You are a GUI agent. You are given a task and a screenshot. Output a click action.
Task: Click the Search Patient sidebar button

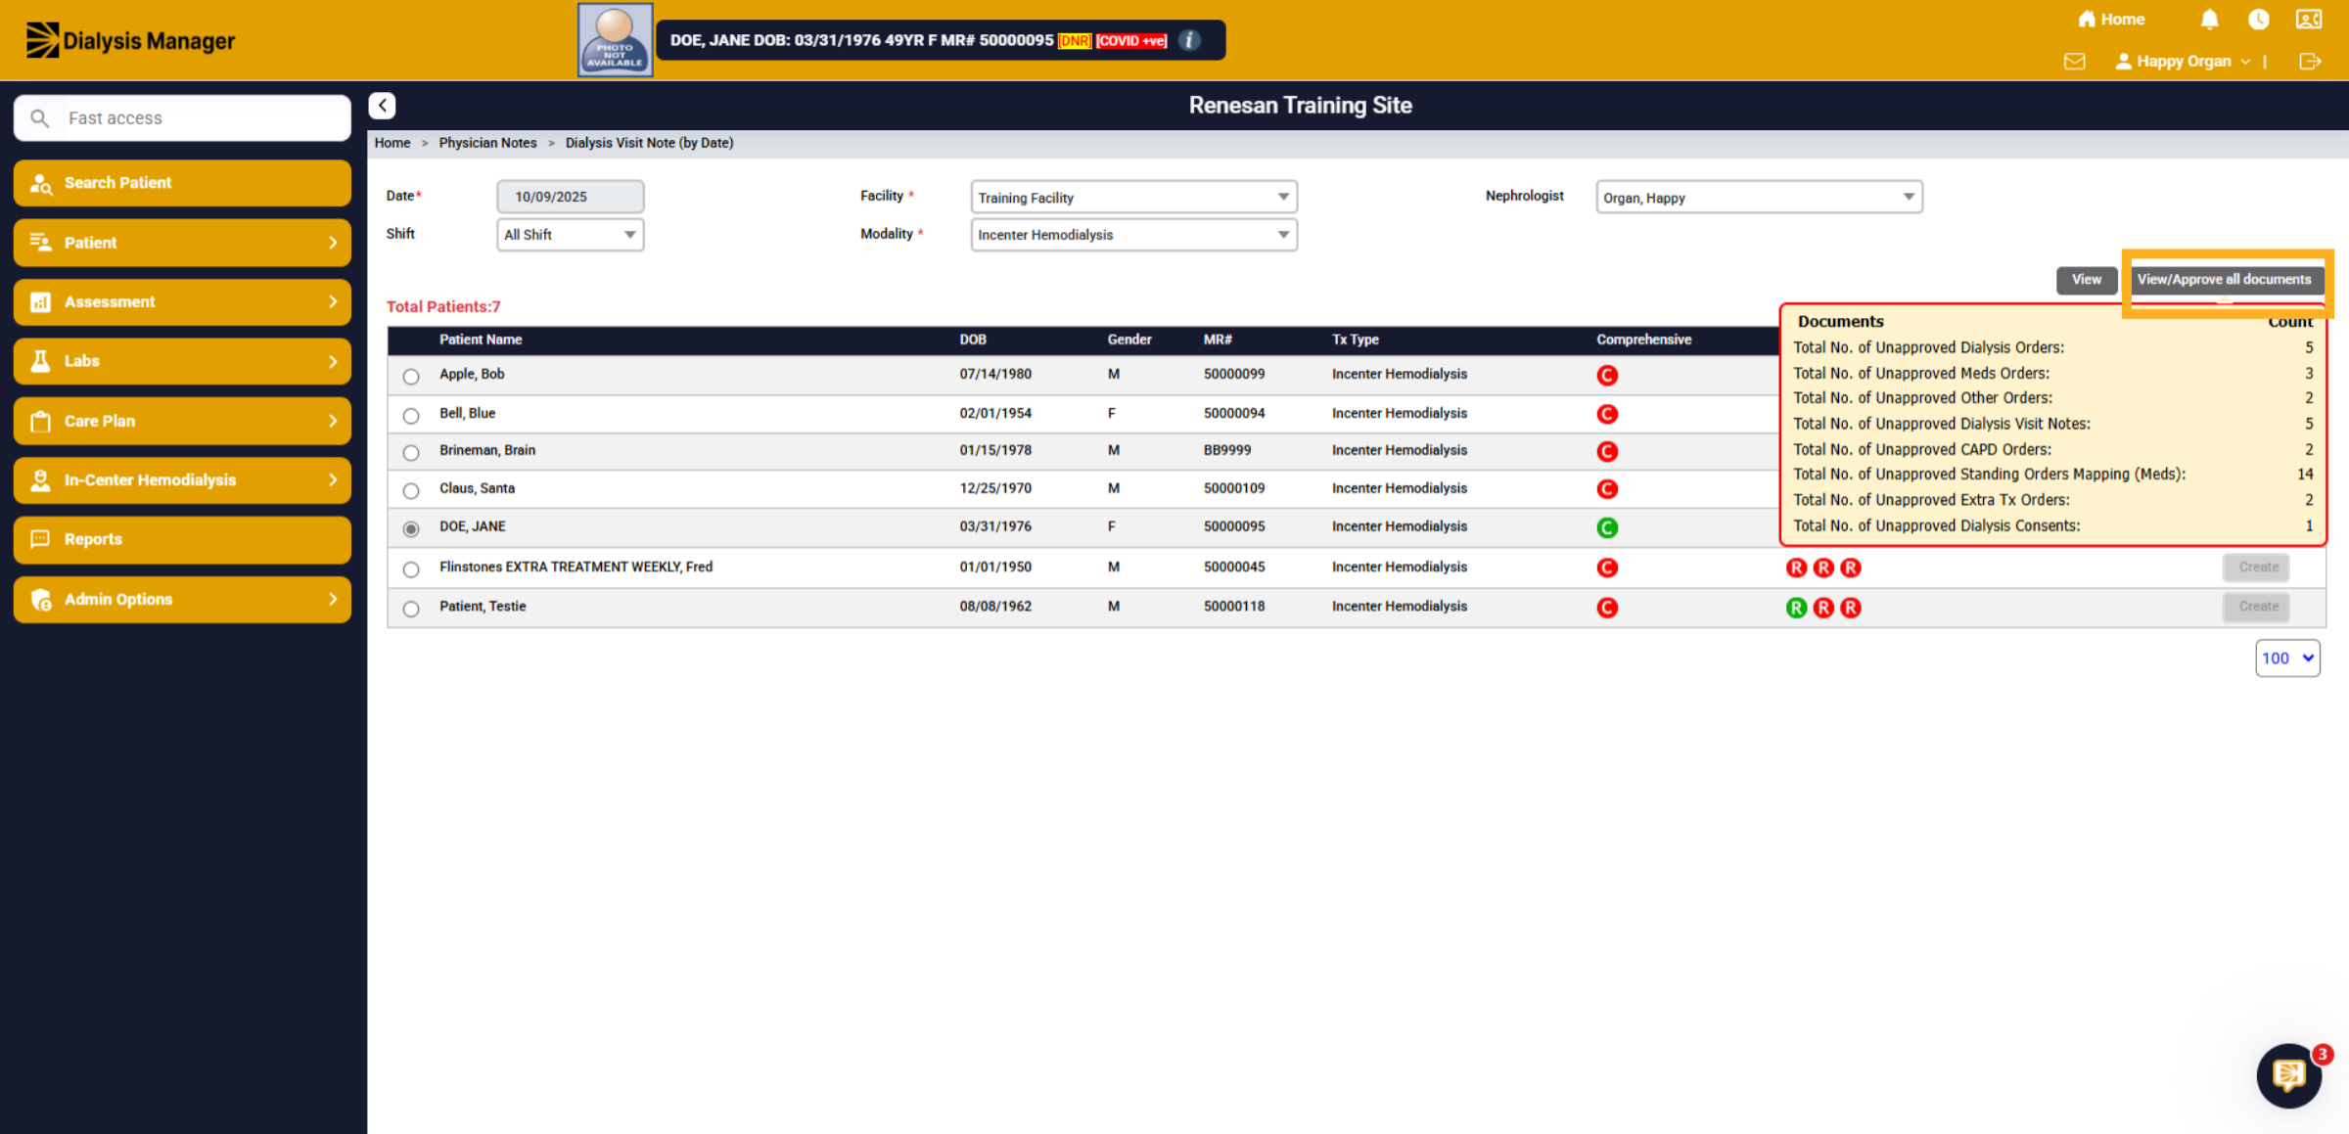point(182,183)
